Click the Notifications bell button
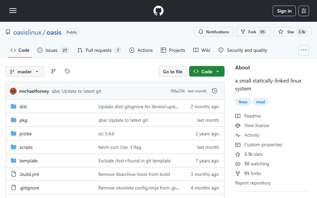 (x=214, y=32)
